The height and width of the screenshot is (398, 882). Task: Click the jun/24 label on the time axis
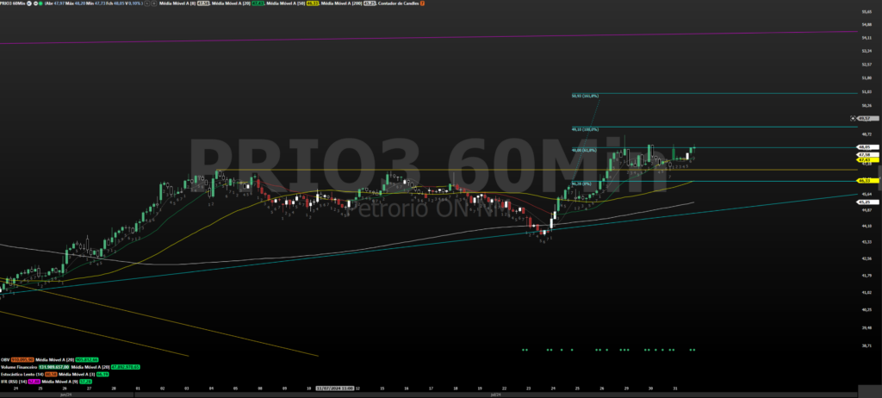tap(65, 395)
